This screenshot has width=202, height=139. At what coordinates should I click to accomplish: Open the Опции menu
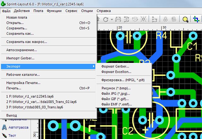87,11
